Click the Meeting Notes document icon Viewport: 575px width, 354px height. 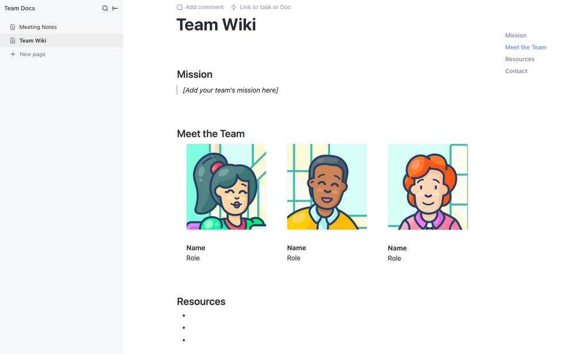coord(12,26)
